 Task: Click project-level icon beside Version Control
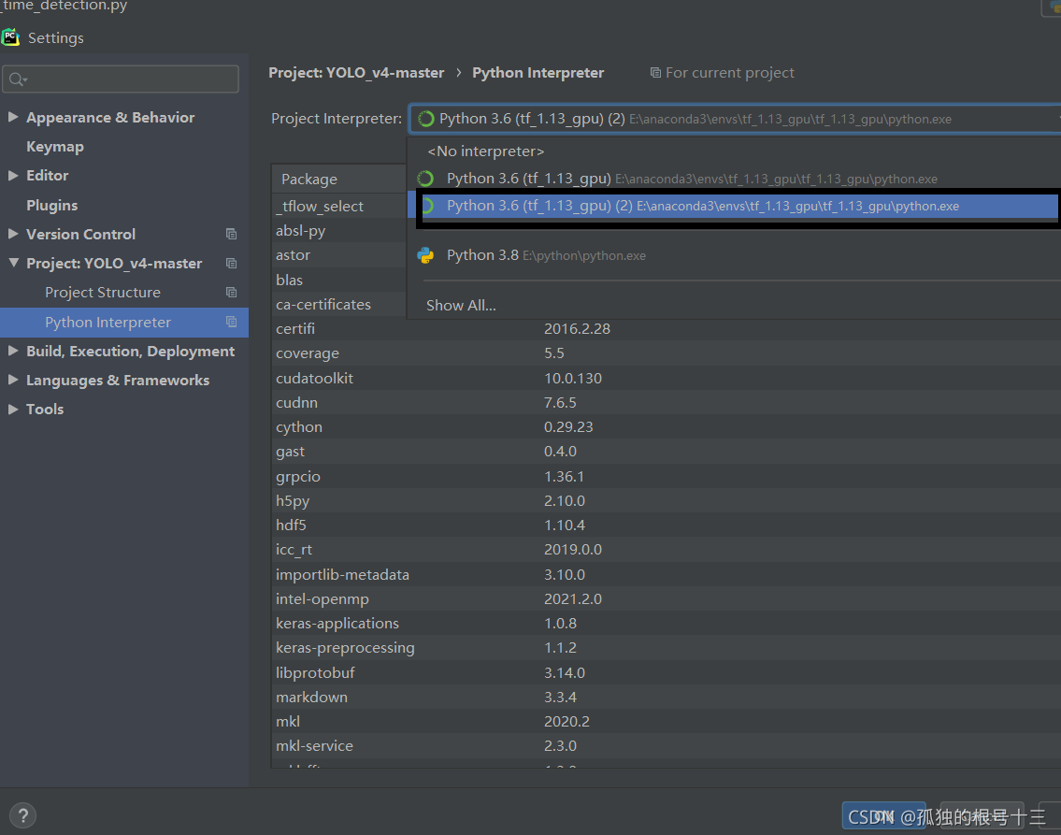click(x=232, y=234)
